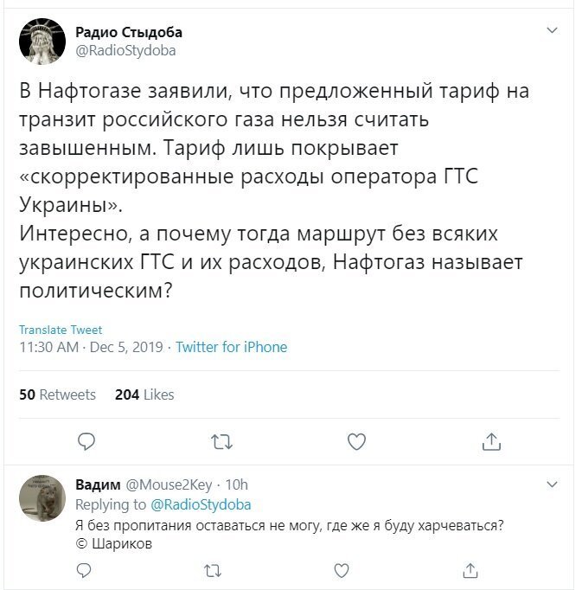Share the main tweet via upload icon
This screenshot has height=590, width=582.
(x=491, y=441)
